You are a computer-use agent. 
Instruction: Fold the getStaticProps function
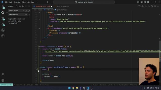[39, 67]
